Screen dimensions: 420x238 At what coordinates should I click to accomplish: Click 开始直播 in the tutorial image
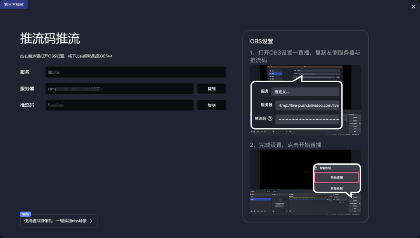tap(336, 178)
